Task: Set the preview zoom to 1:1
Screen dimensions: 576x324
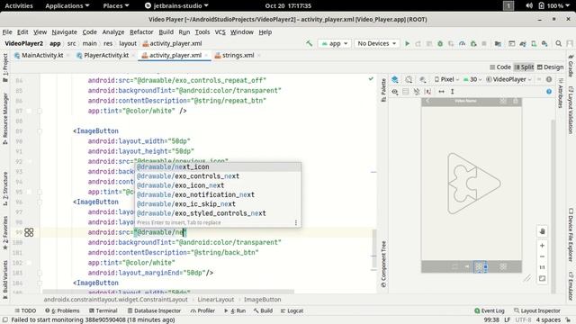Action: click(542, 267)
